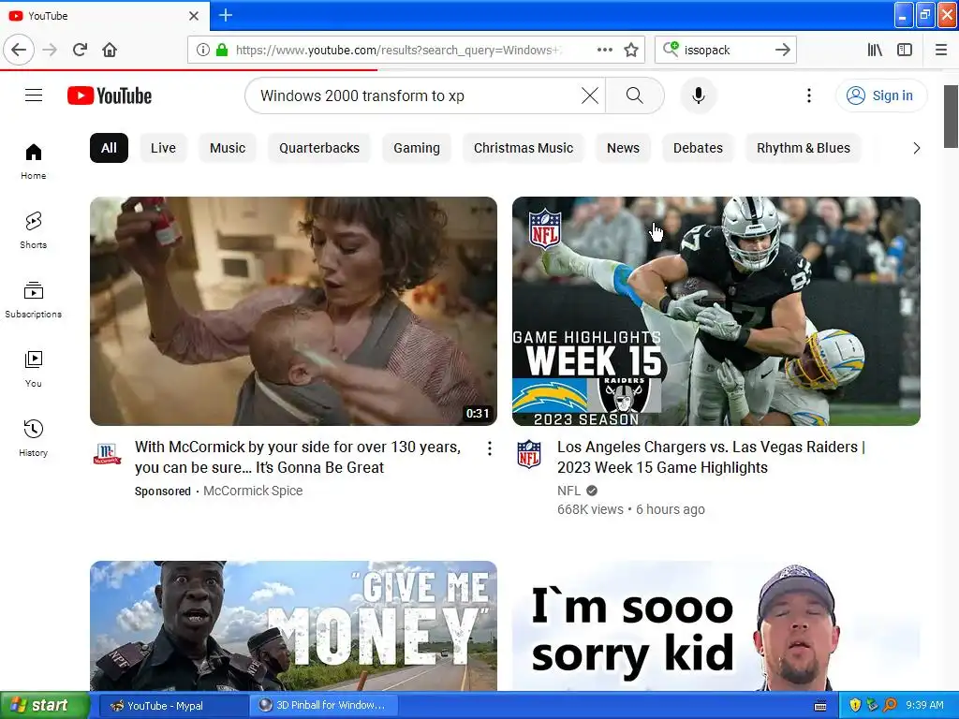Open the Give Me Money video thumbnail
959x719 pixels.
(293, 625)
